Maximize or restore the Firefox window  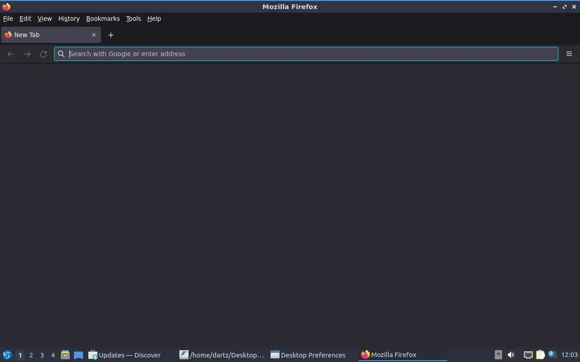click(565, 7)
